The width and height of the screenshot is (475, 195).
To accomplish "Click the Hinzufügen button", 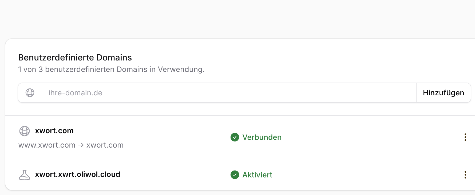I will coord(443,93).
